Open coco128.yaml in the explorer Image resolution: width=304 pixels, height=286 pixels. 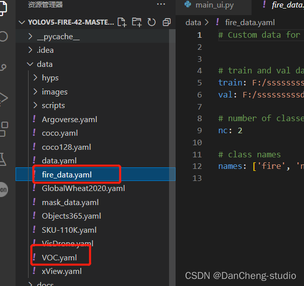pos(66,147)
